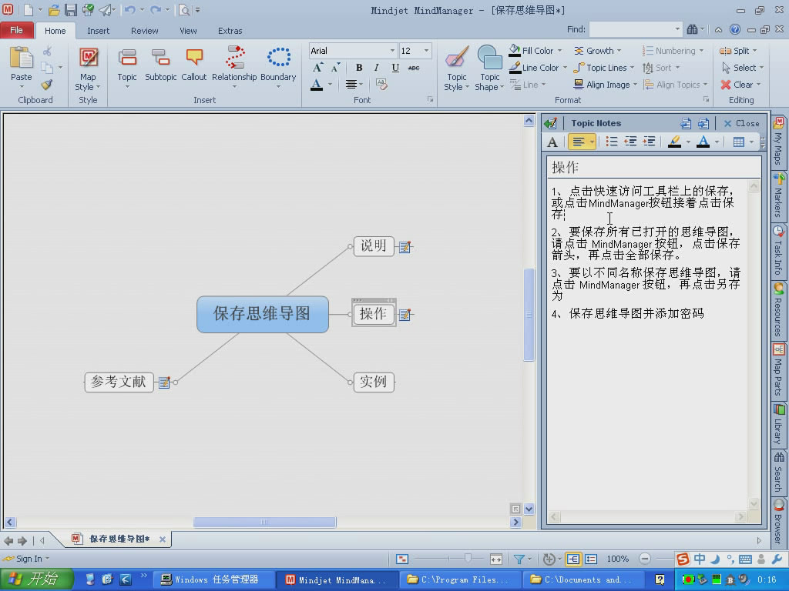Toggle map view button in status bar
Image resolution: width=789 pixels, height=591 pixels.
(x=573, y=559)
